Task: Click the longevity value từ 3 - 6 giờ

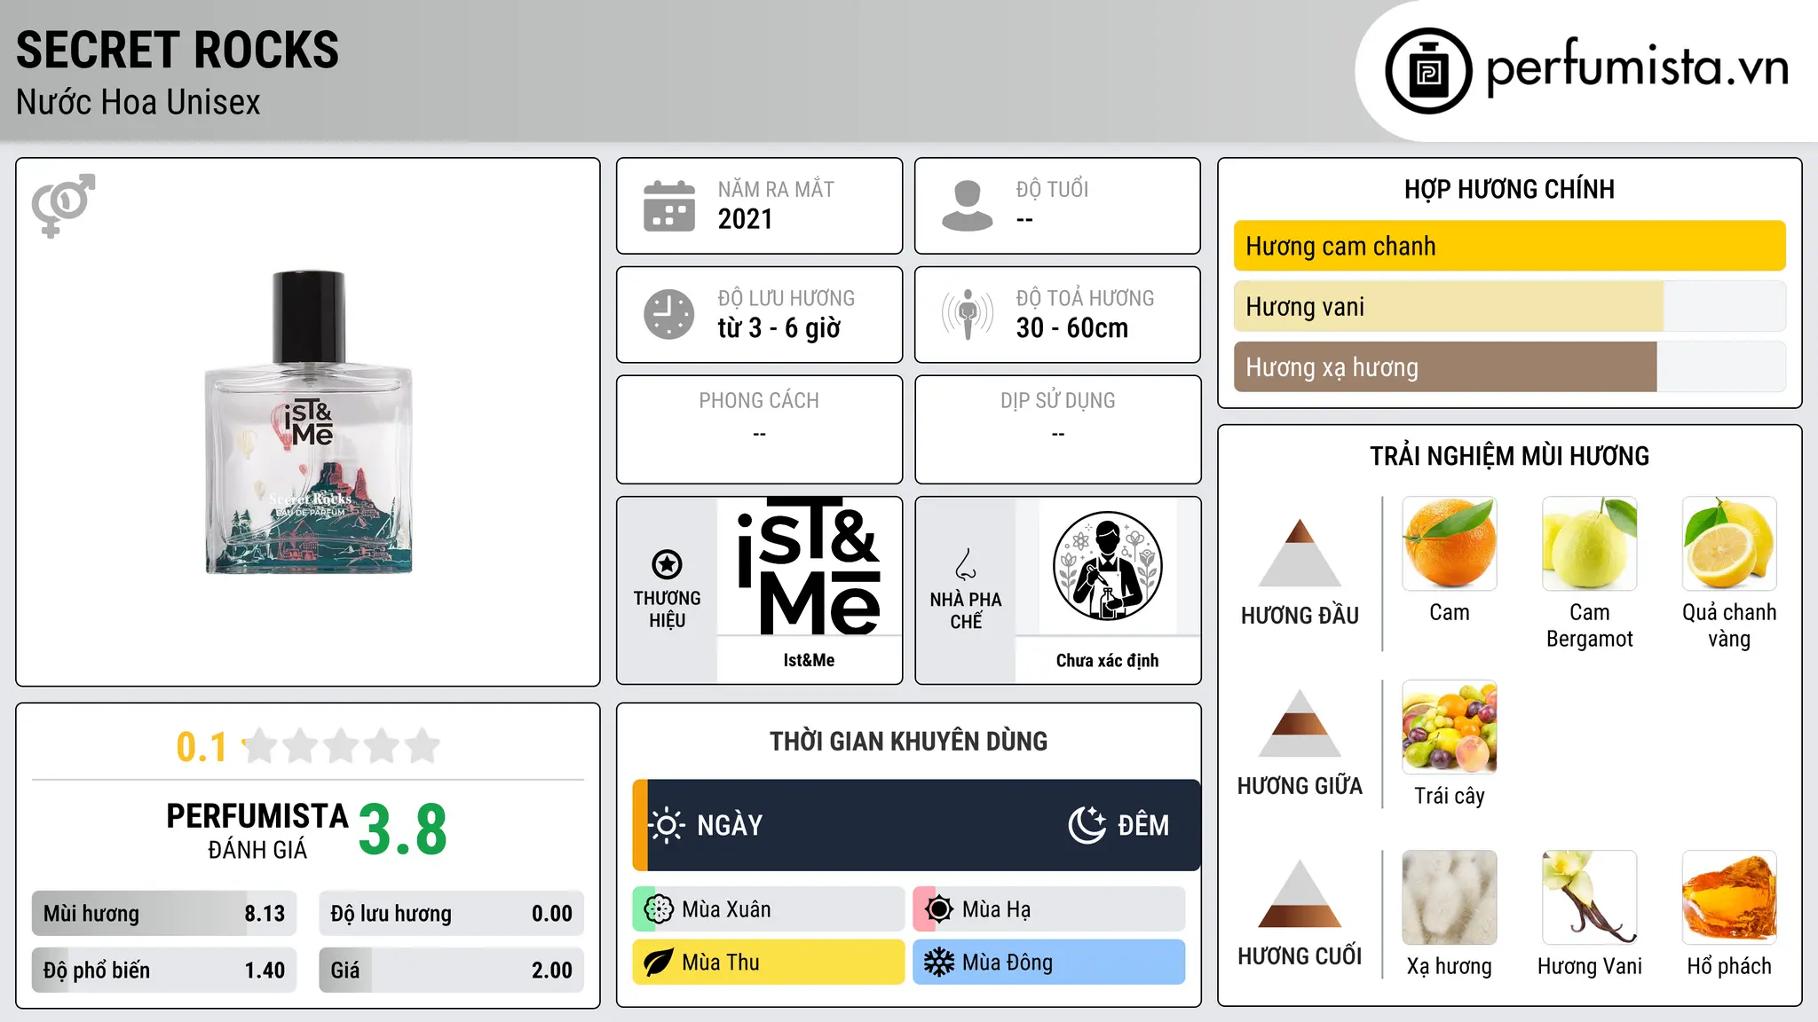Action: pyautogui.click(x=779, y=328)
